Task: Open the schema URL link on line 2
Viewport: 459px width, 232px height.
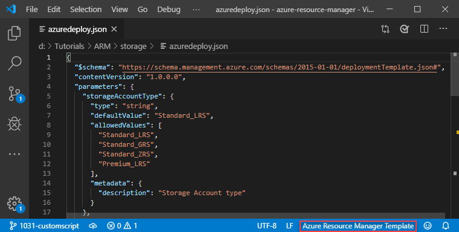Action: (x=279, y=67)
